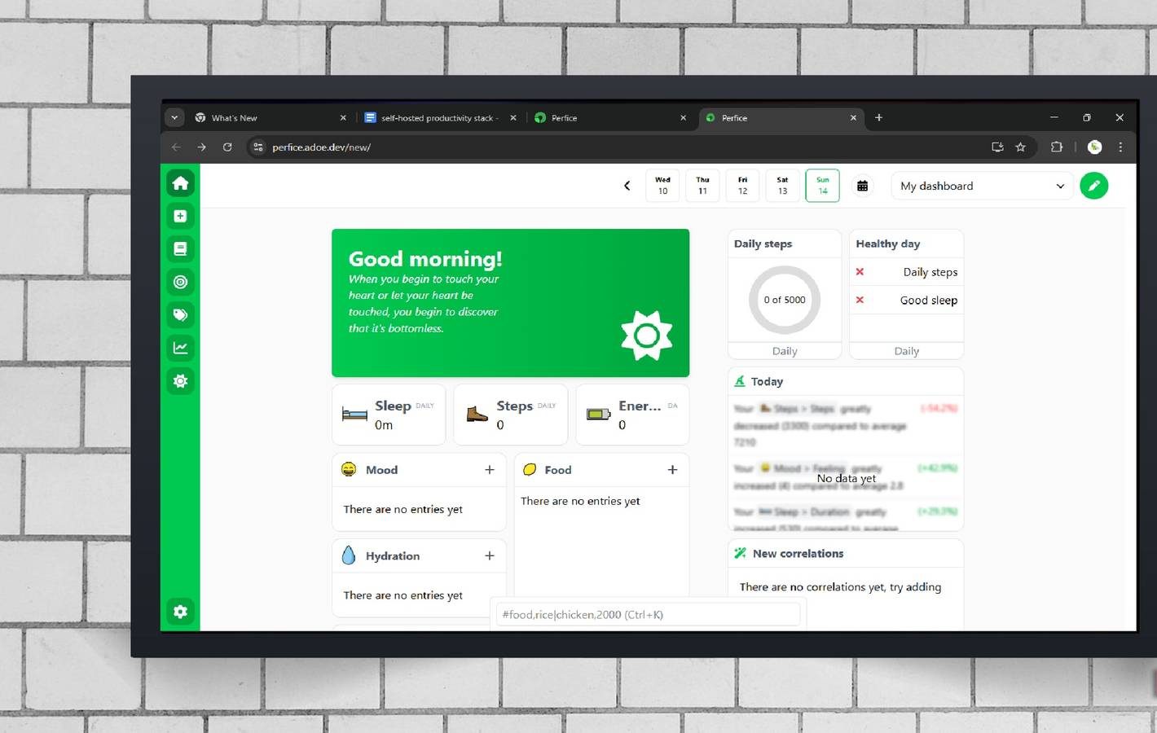Open the analytics chart icon in sidebar
Viewport: 1157px width, 733px height.
point(180,348)
